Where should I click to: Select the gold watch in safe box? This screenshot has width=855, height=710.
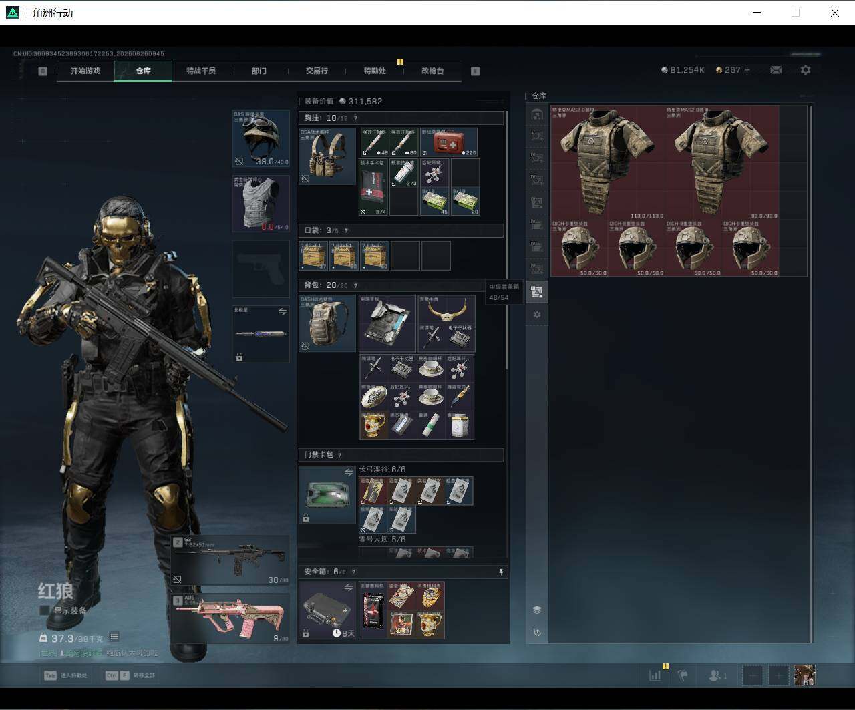coord(432,596)
